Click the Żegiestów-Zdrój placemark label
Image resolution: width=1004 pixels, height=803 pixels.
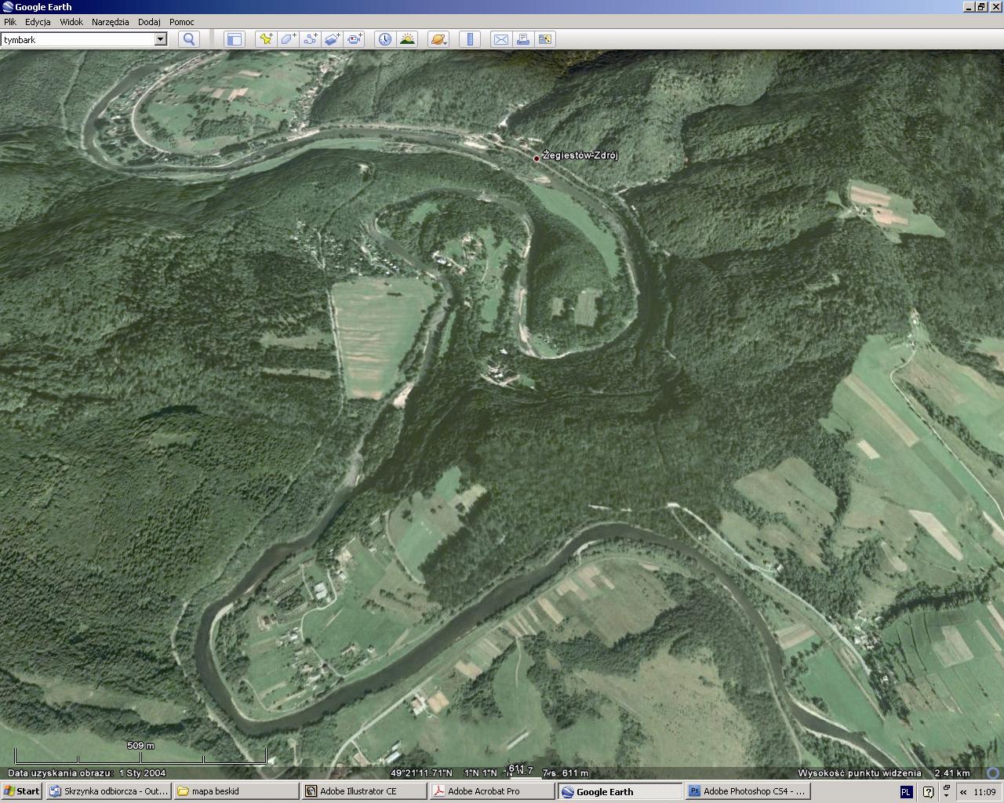580,155
